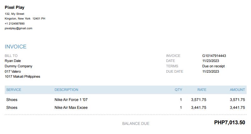The image size is (251, 134).
Task: Click the 3,571.75 rate value
Action: (x=198, y=100)
